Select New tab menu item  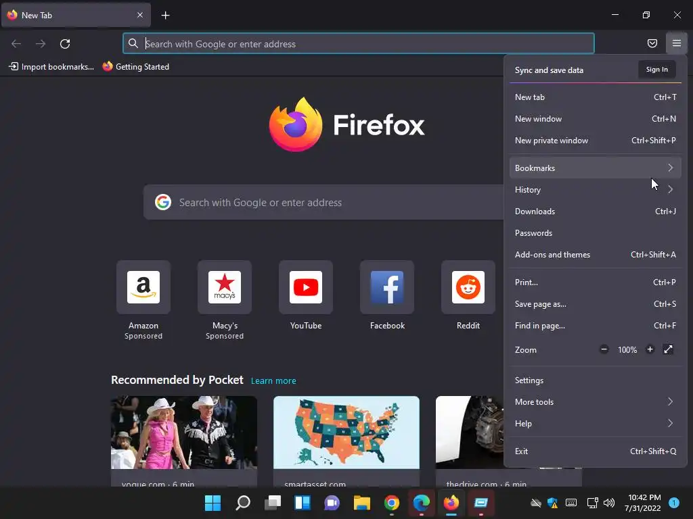point(596,97)
